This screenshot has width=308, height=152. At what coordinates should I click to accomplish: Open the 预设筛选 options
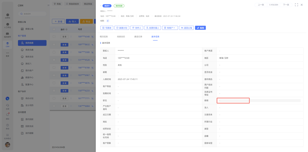(88, 4)
